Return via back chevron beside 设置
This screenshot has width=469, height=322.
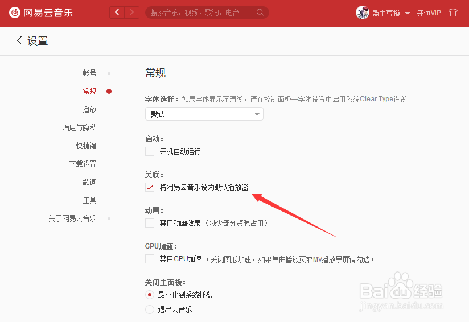(19, 40)
